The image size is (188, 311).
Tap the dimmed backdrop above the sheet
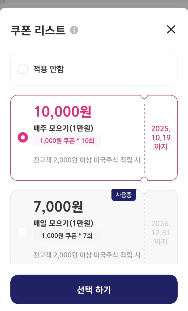click(94, 4)
